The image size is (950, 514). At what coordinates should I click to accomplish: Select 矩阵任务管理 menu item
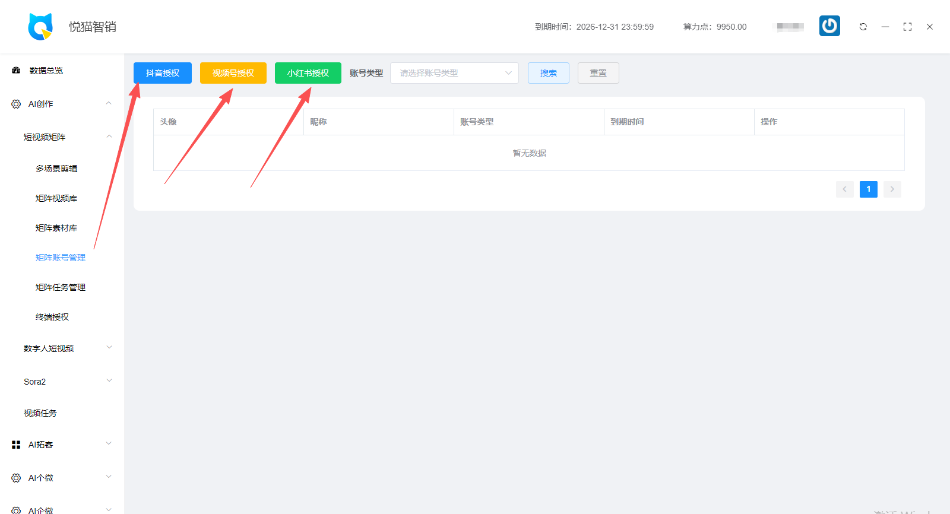[x=61, y=287]
